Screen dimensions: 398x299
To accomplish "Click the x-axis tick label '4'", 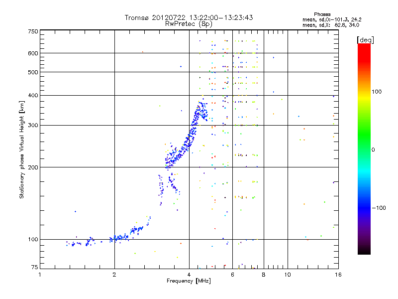I will [189, 275].
